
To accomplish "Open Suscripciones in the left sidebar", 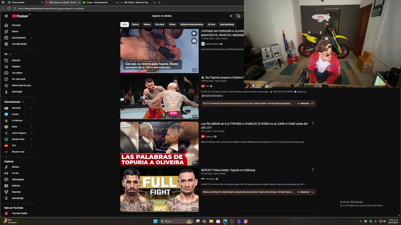I will click(x=18, y=38).
